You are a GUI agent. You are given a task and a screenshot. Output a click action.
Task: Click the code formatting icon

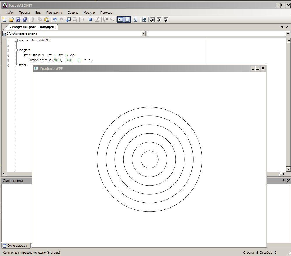(x=136, y=19)
